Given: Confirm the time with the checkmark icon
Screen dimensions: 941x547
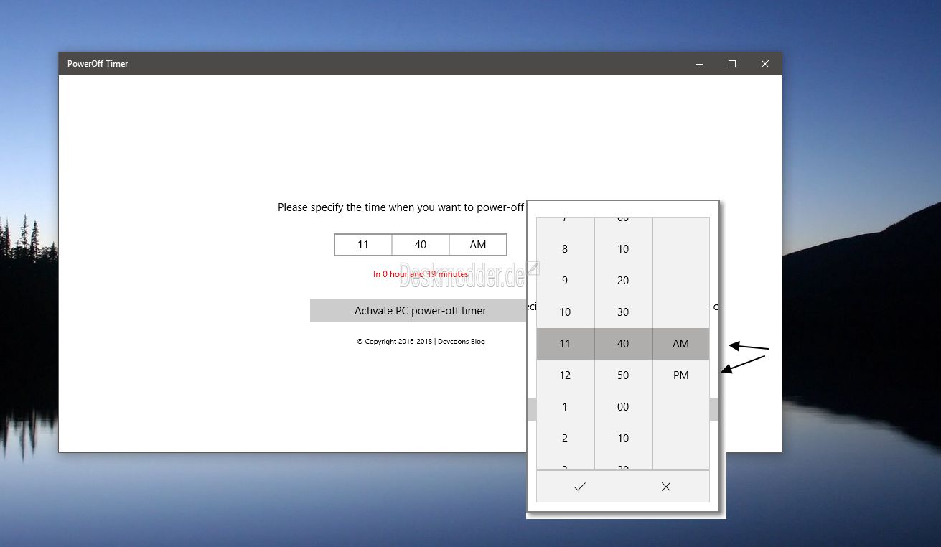Looking at the screenshot, I should [x=580, y=487].
